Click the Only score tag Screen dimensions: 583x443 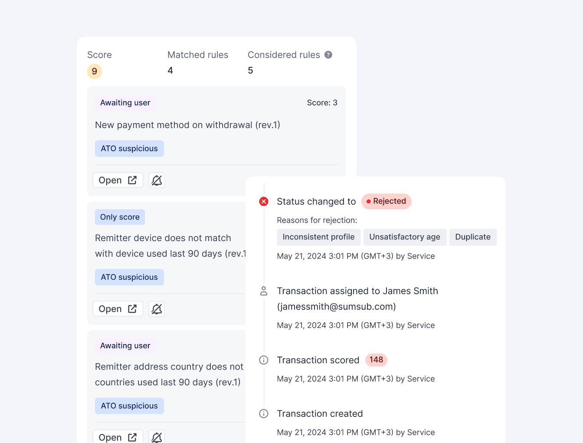[120, 217]
